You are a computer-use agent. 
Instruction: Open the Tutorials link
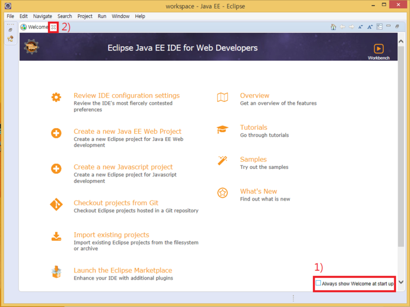pos(254,127)
